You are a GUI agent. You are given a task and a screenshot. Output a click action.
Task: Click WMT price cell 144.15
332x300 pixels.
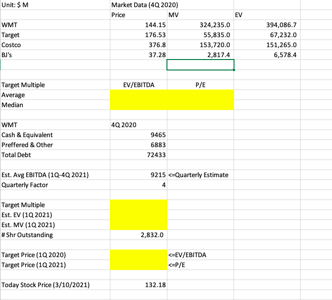click(x=138, y=25)
